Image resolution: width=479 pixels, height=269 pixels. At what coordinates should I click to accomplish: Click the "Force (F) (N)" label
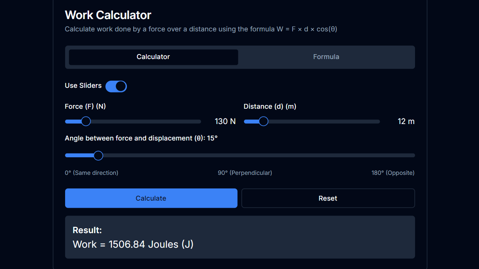point(85,106)
